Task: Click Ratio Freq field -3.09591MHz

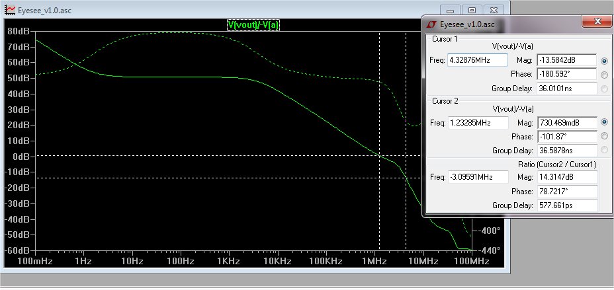Action: (478, 177)
